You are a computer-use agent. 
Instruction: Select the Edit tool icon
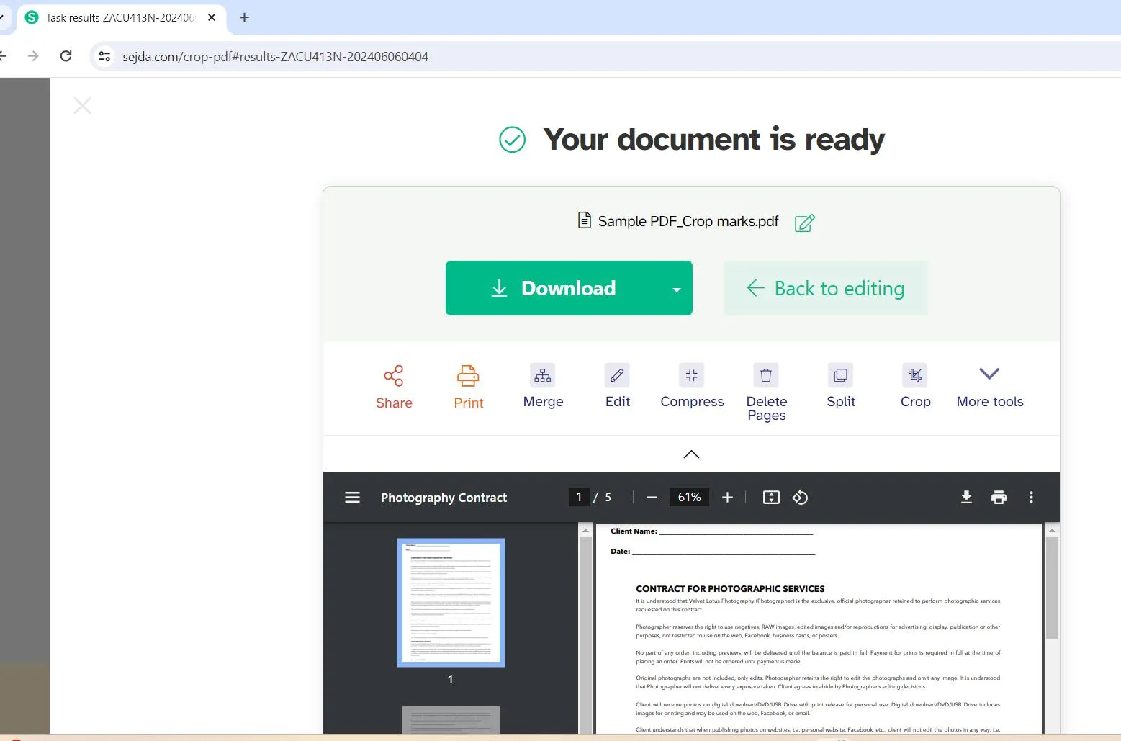pyautogui.click(x=617, y=375)
